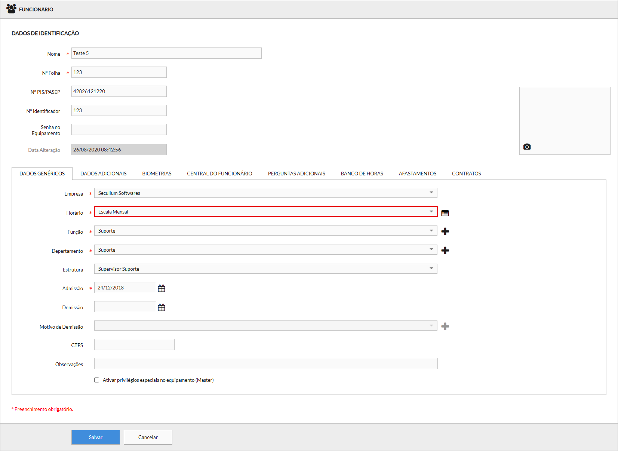Click the Cancelar button
The height and width of the screenshot is (451, 618).
[x=148, y=437]
